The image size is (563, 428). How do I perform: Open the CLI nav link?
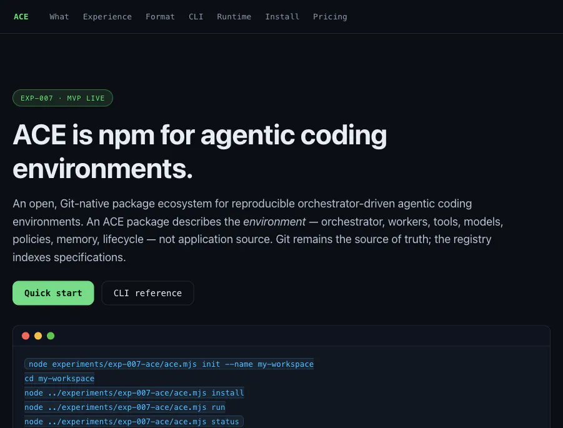[x=196, y=17]
